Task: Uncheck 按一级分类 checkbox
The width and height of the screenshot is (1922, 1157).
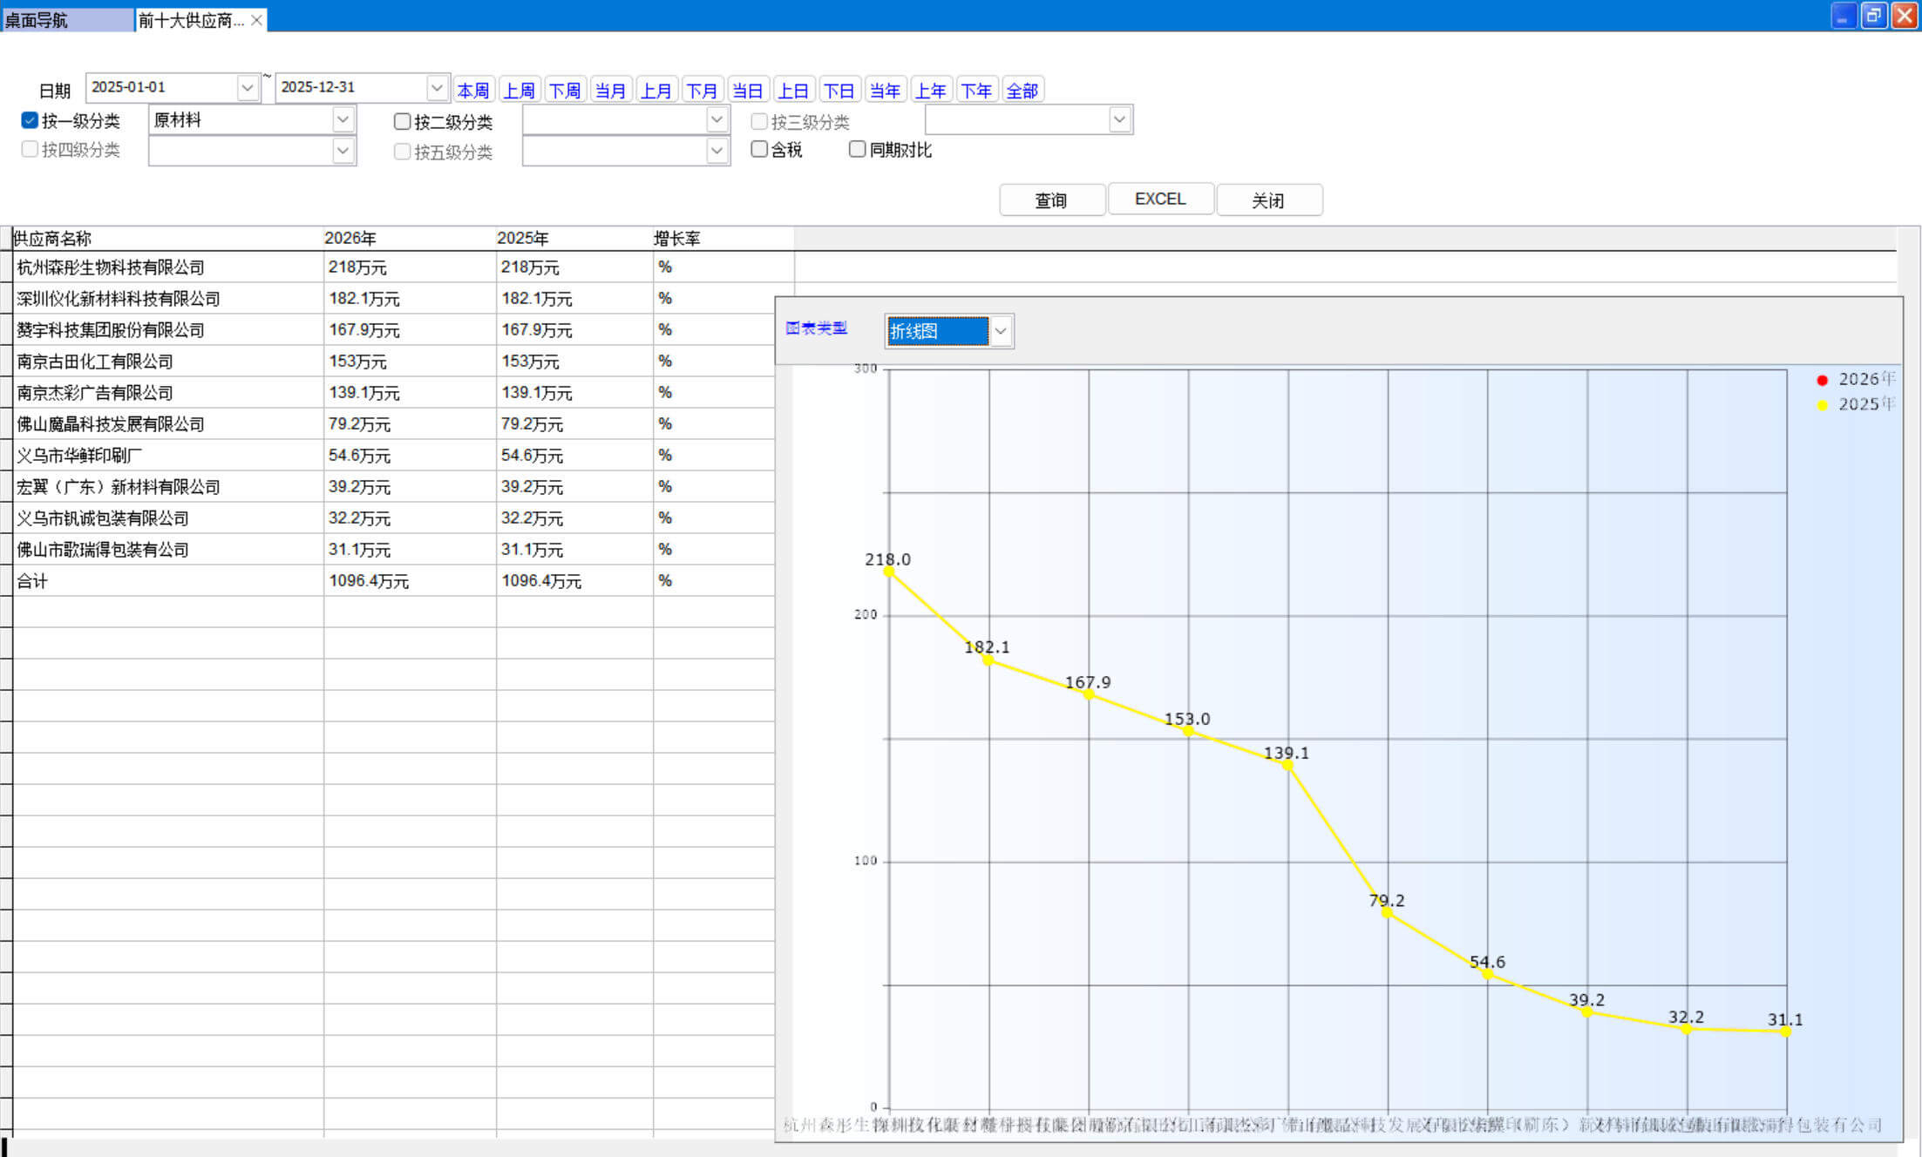Action: (30, 120)
